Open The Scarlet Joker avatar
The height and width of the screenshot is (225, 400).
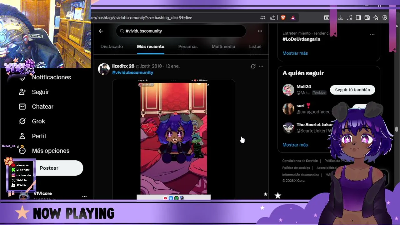288,128
